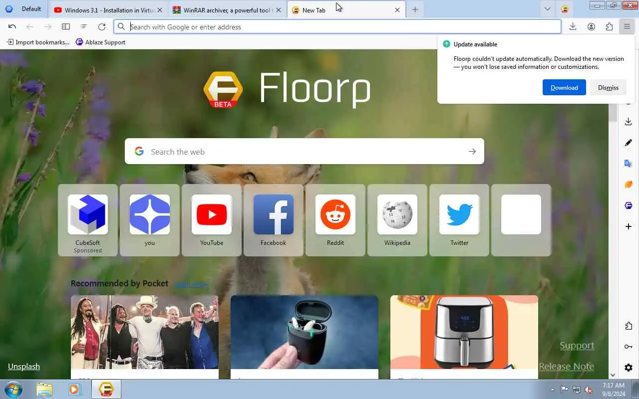Focus the address bar
Screen dimensions: 639x399
(337, 27)
